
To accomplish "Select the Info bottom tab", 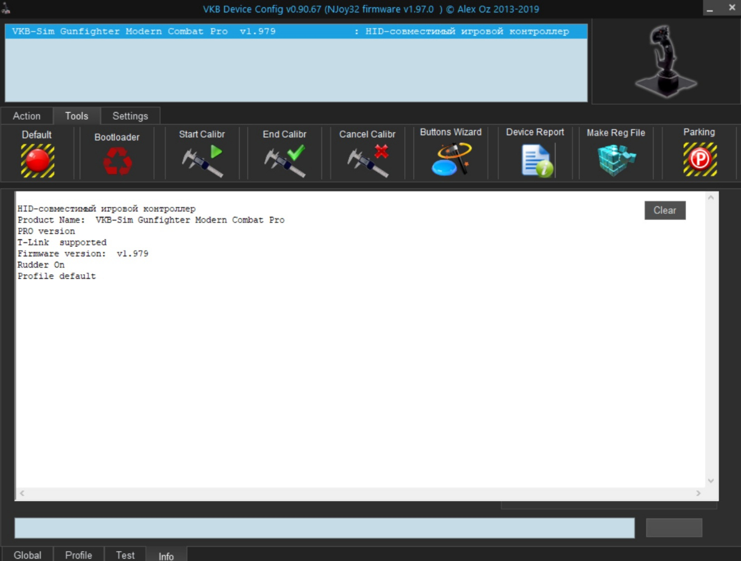I will [x=166, y=556].
